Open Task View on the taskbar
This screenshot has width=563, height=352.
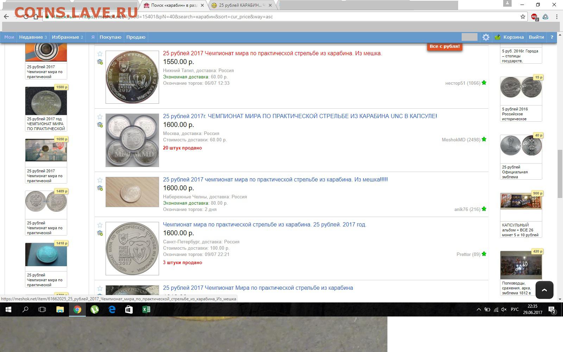click(x=42, y=309)
